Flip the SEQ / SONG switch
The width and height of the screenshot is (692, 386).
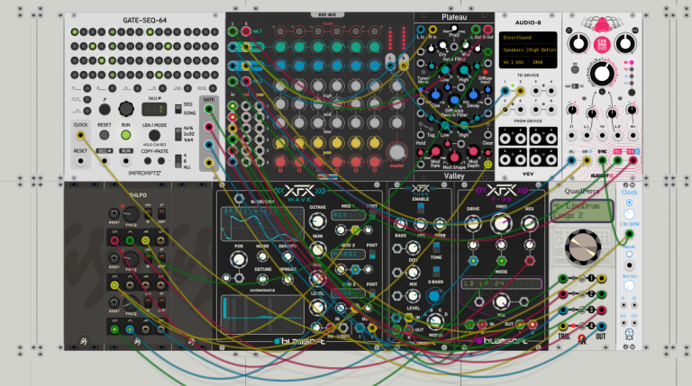(178, 108)
